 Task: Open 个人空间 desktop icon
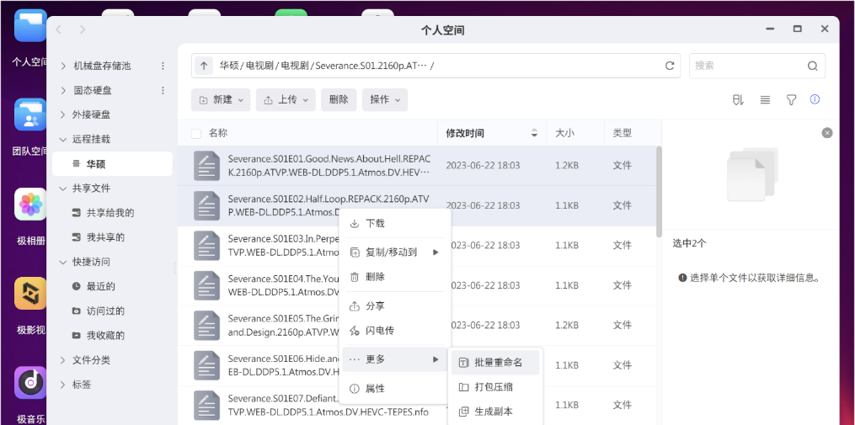point(30,25)
